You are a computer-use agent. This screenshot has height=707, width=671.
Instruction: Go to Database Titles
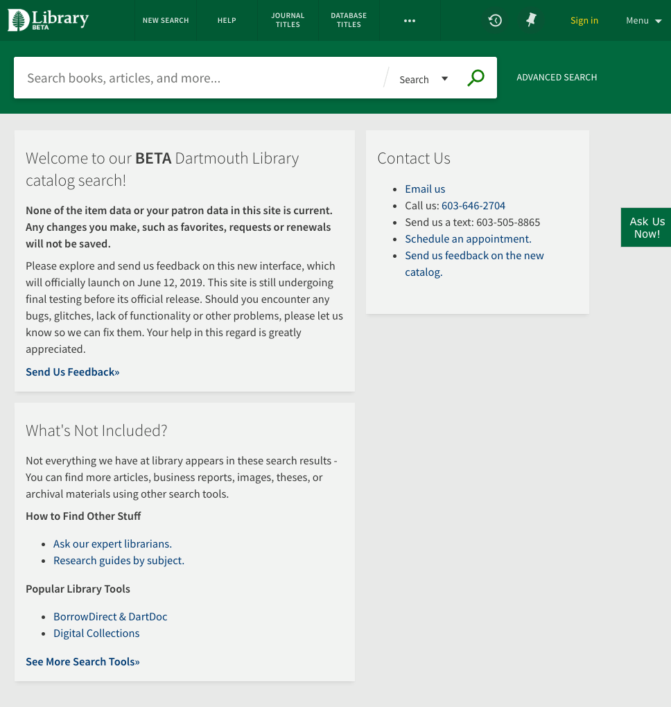point(349,20)
